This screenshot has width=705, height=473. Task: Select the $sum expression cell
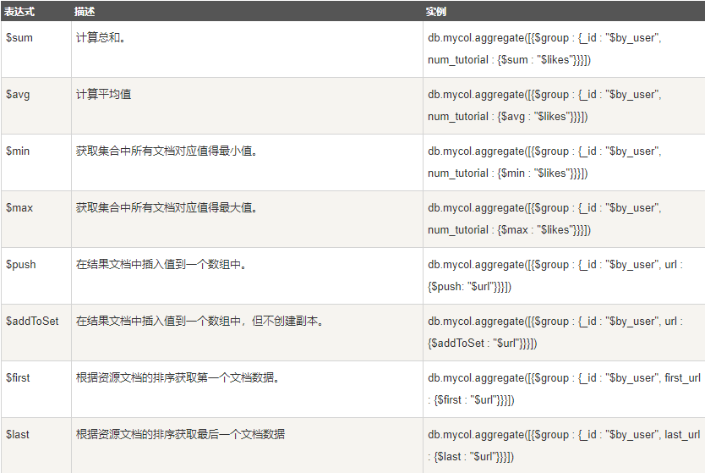tap(36, 49)
